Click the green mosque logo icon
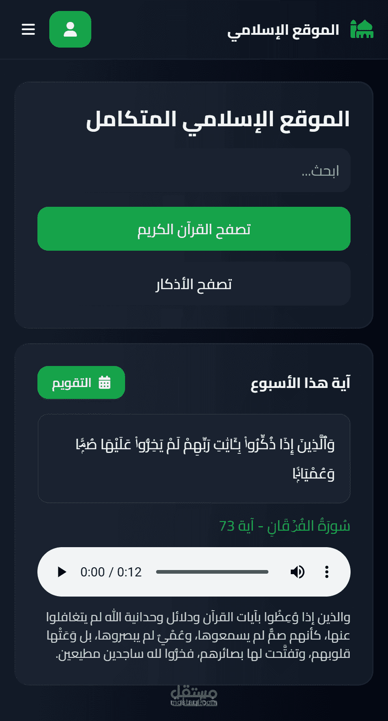This screenshot has height=721, width=388. (x=362, y=29)
